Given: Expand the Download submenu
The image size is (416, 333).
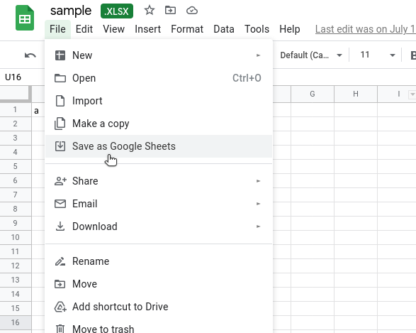Looking at the screenshot, I should pyautogui.click(x=159, y=226).
